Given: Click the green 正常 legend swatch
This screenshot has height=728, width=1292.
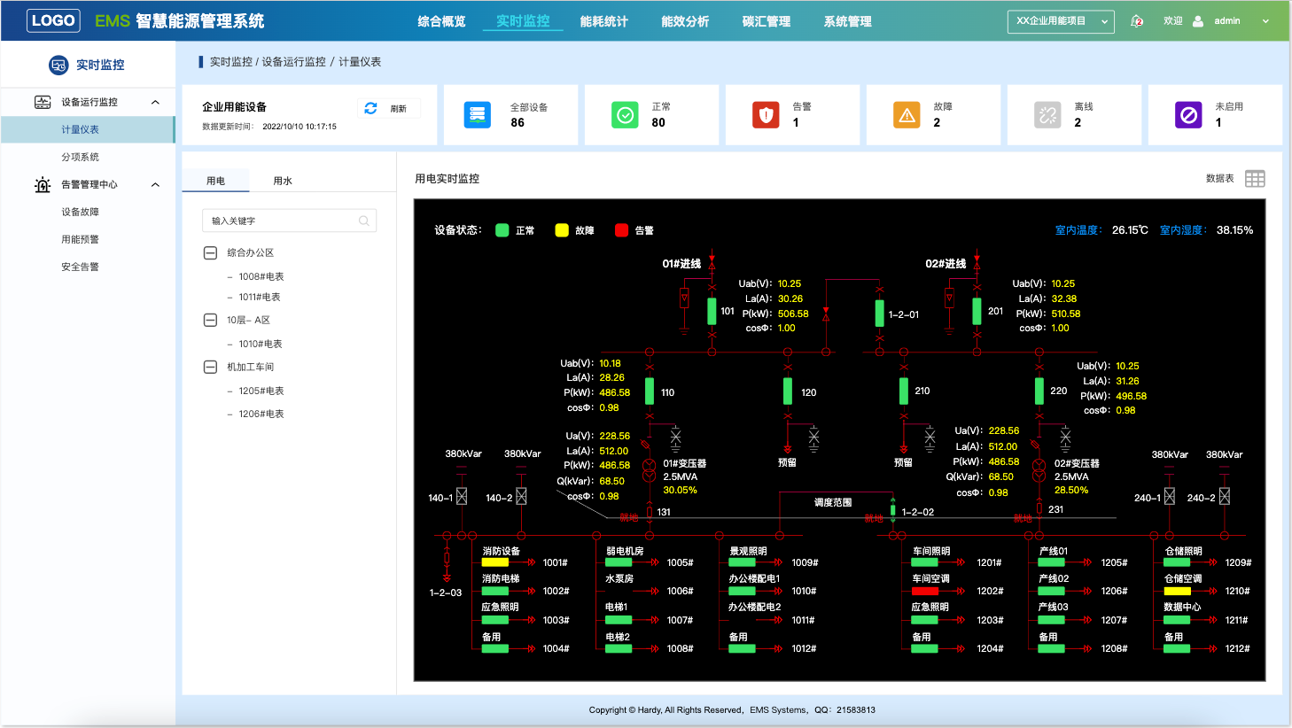Looking at the screenshot, I should click(502, 230).
